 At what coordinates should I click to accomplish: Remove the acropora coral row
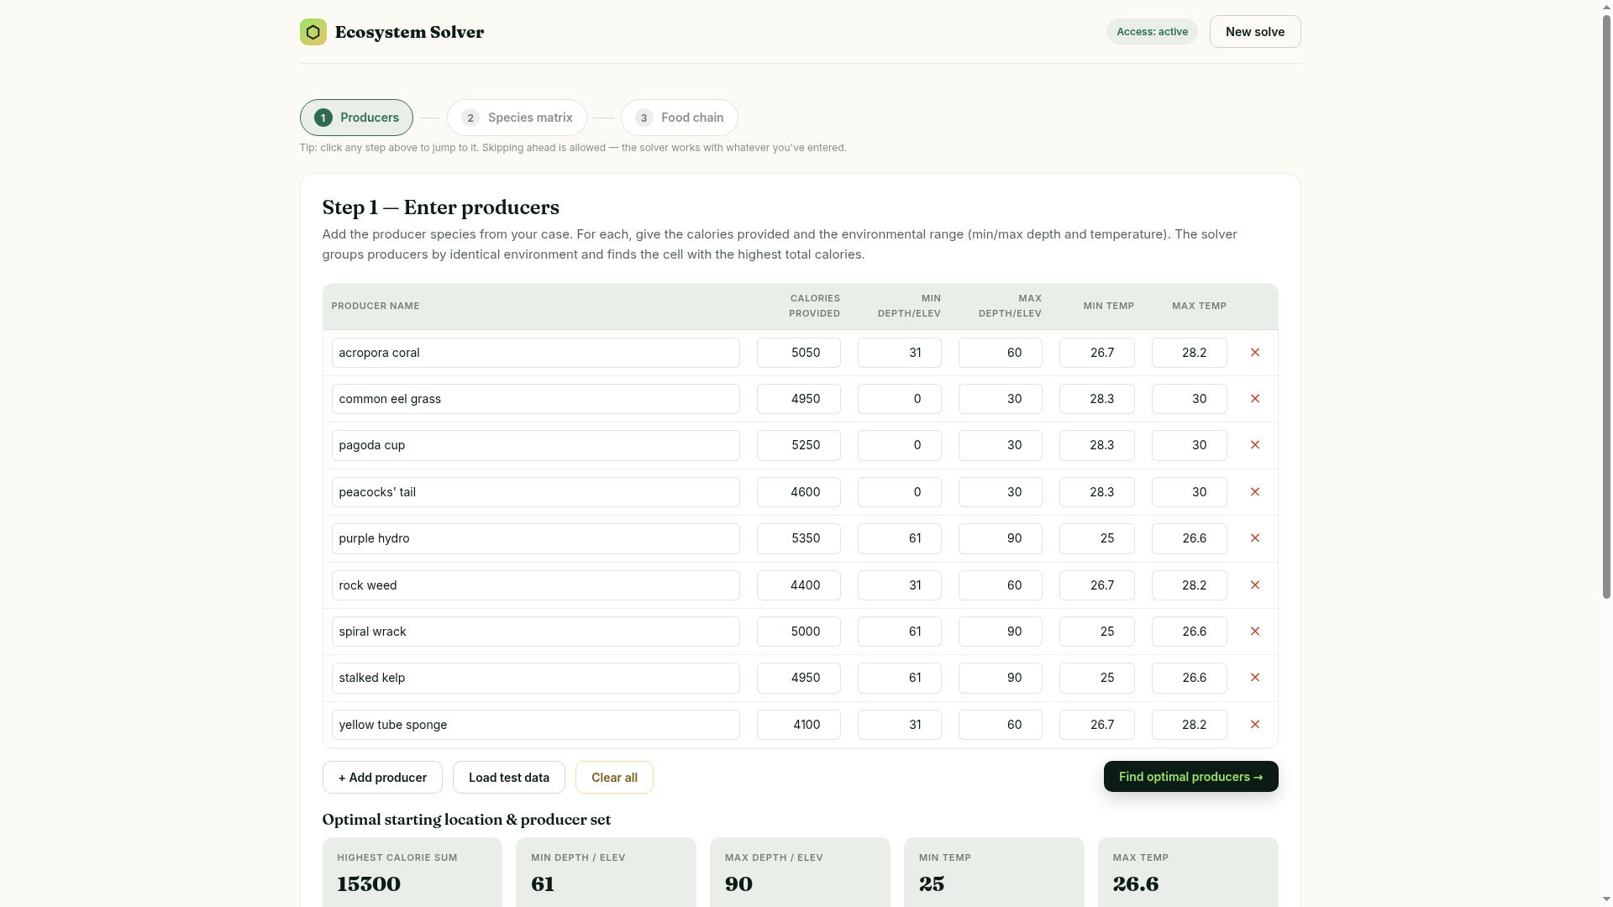[1254, 353]
